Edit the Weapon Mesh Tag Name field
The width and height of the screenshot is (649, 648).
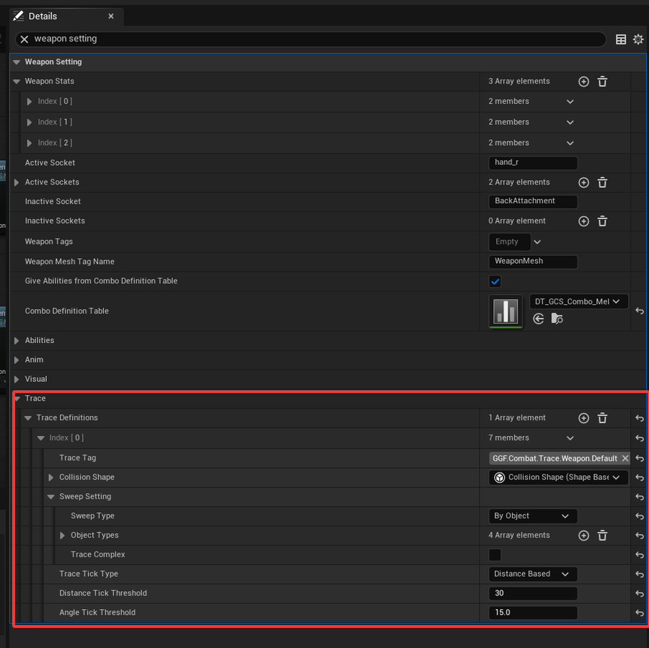point(533,262)
